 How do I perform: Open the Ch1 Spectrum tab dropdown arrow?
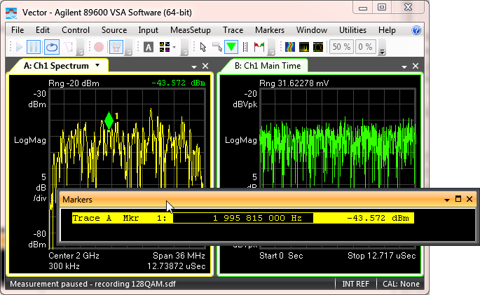[97, 65]
